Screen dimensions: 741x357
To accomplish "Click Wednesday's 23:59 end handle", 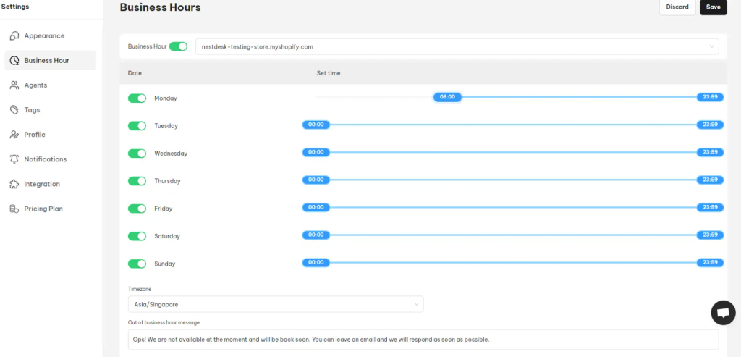I will [710, 152].
